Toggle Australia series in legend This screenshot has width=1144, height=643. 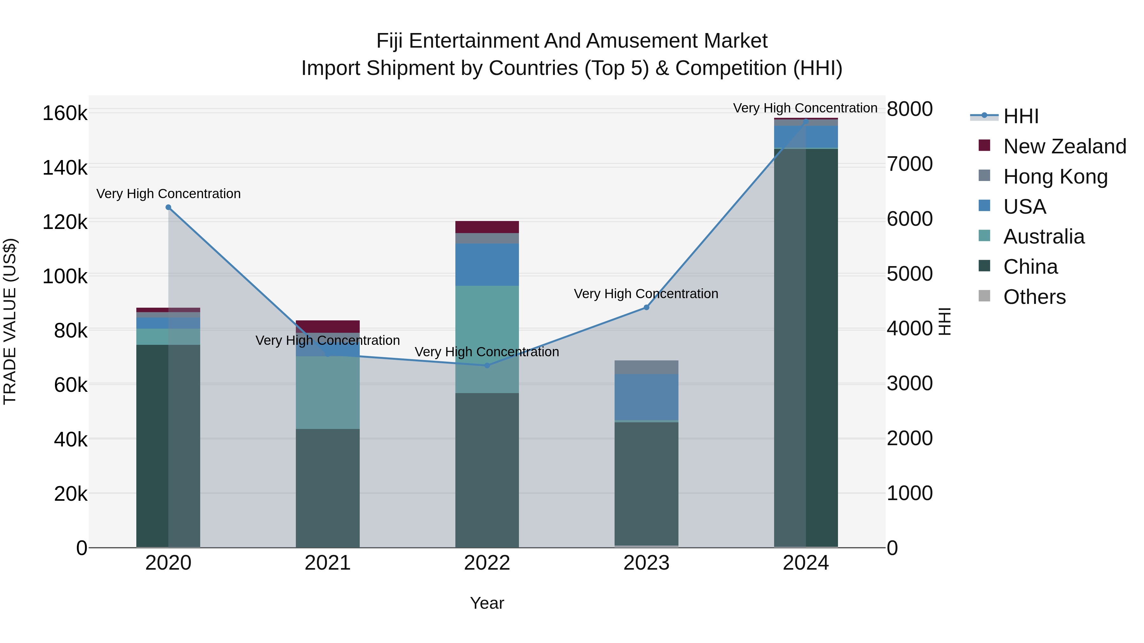(1032, 237)
